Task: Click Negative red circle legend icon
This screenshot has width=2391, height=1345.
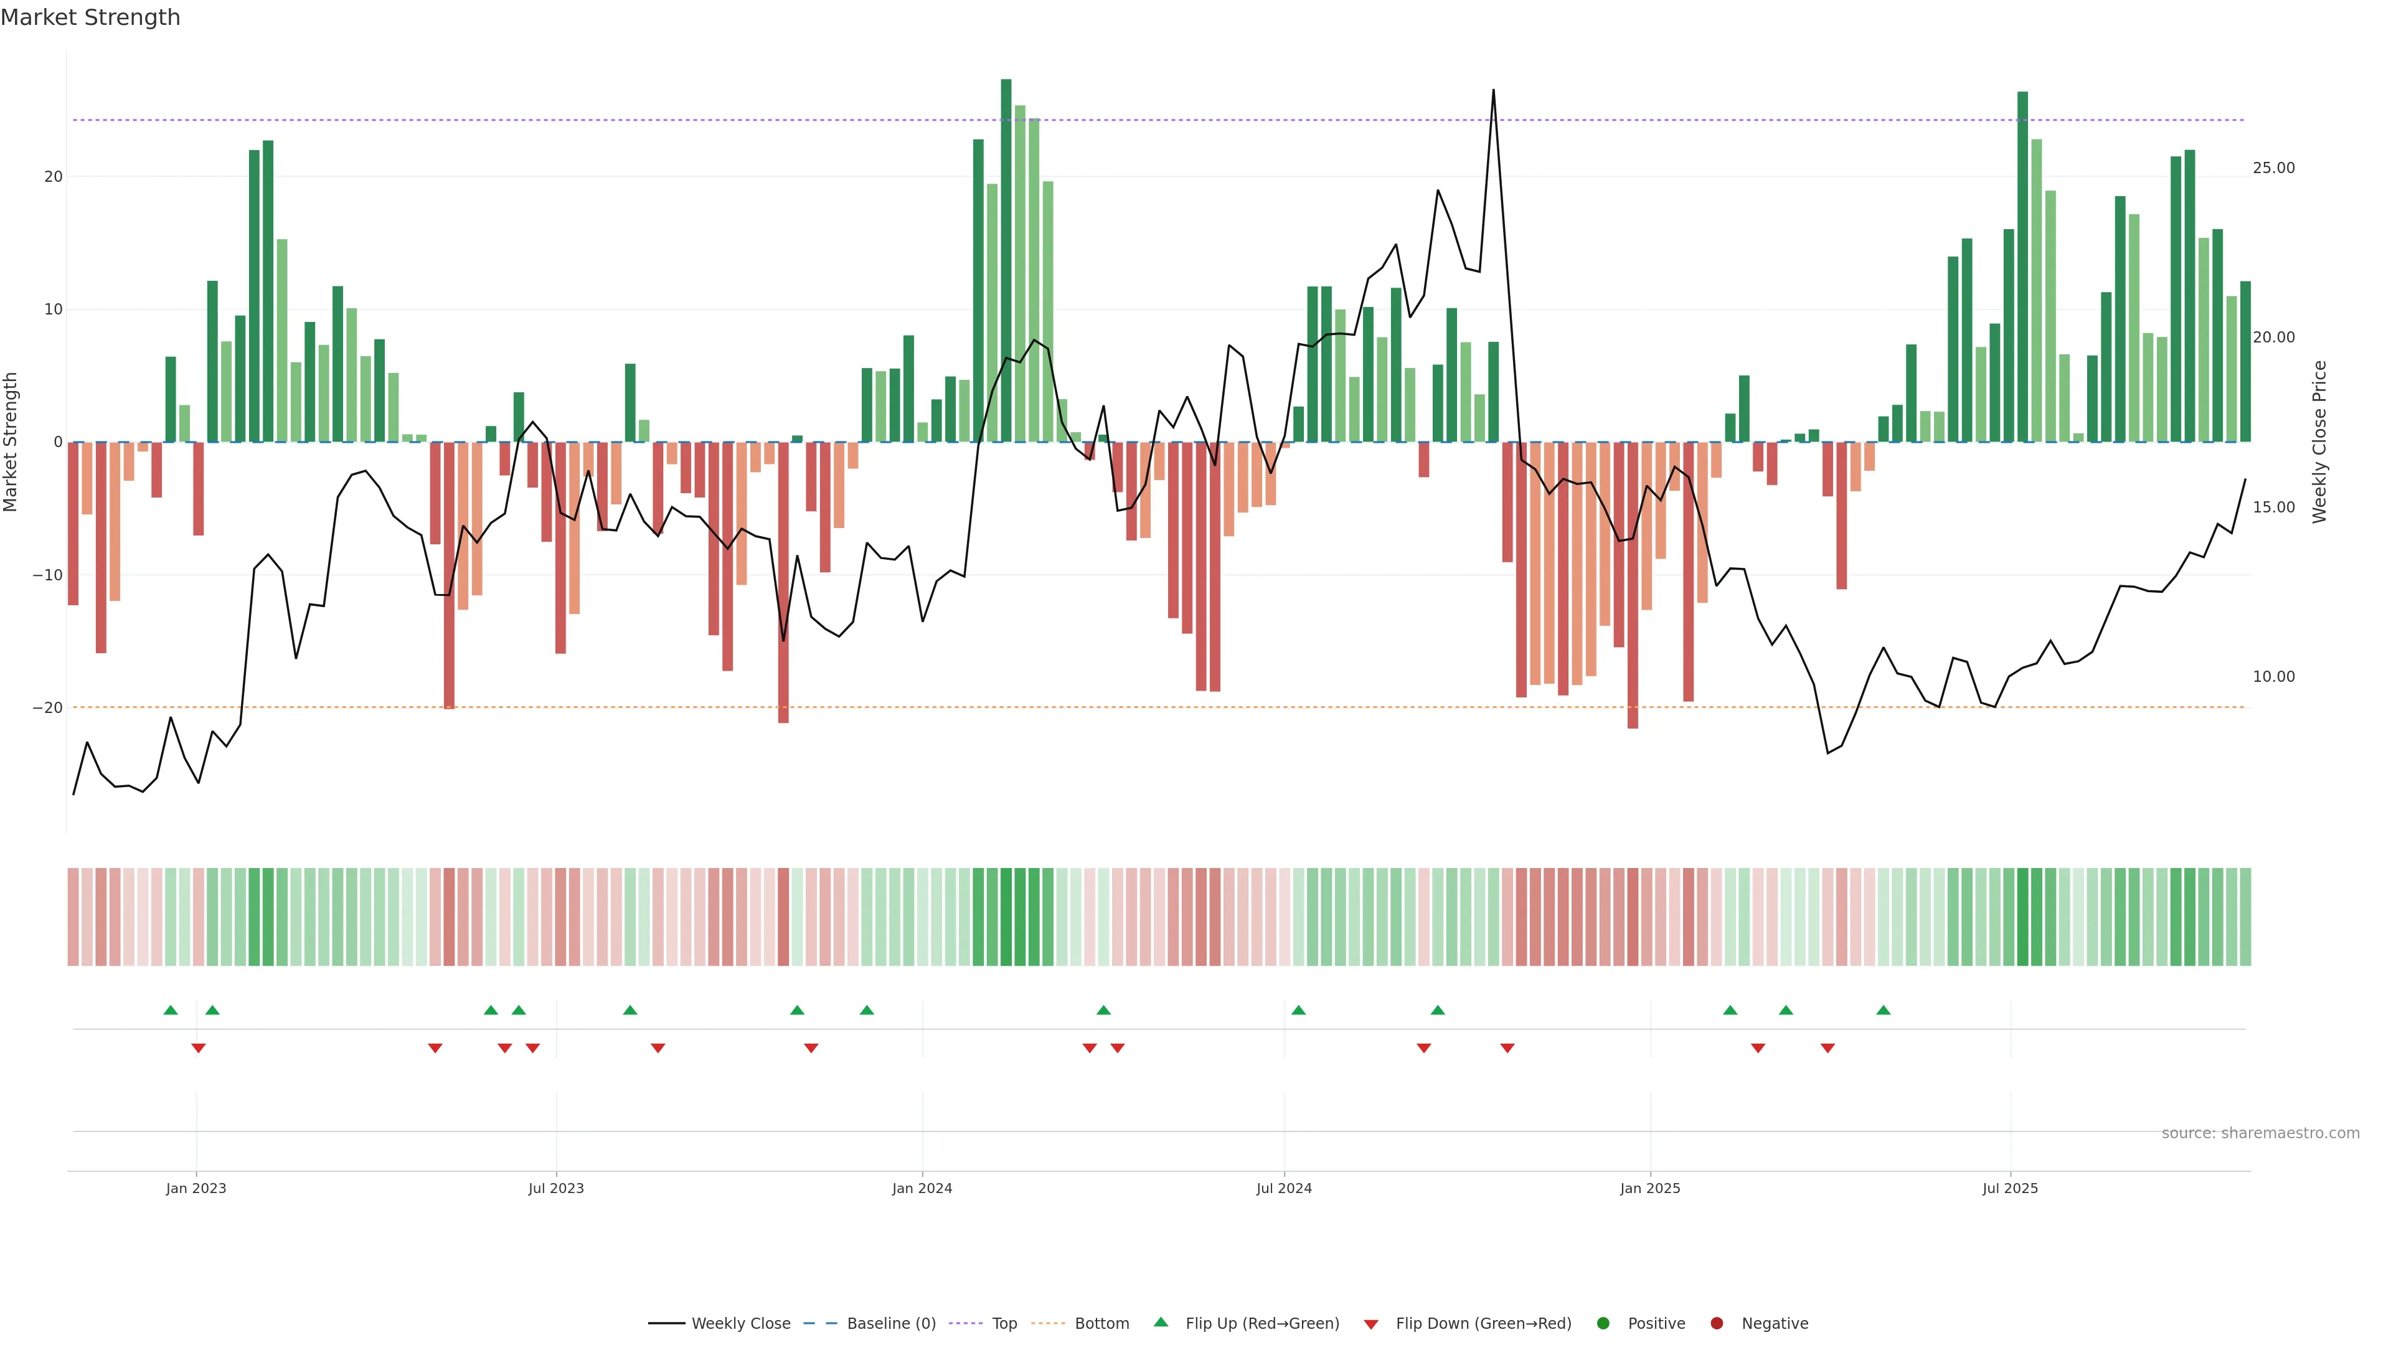Action: (1716, 1324)
